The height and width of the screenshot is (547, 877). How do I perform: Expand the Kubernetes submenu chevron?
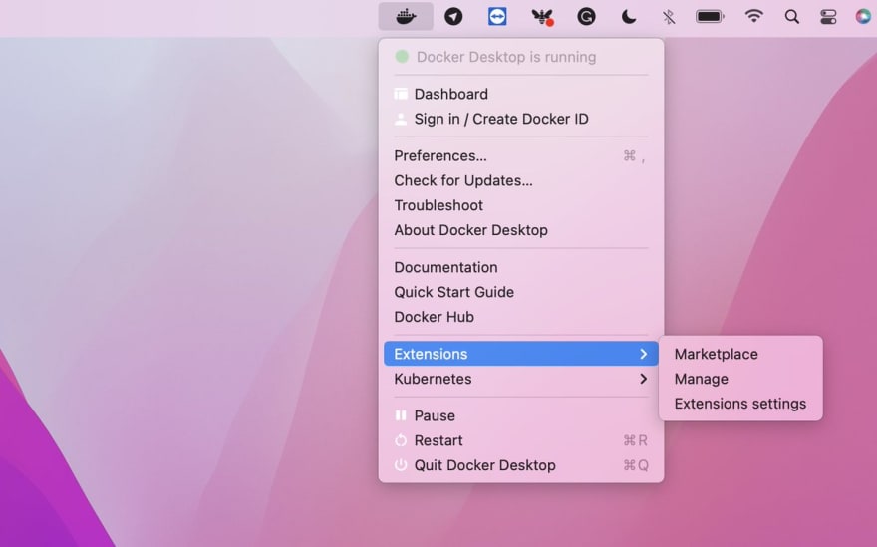point(643,379)
